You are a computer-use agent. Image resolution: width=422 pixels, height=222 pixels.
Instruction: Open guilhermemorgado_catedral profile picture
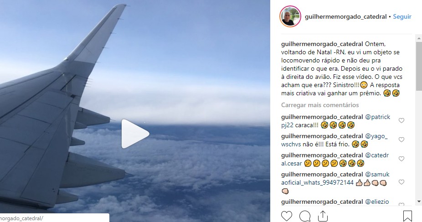pos(290,16)
